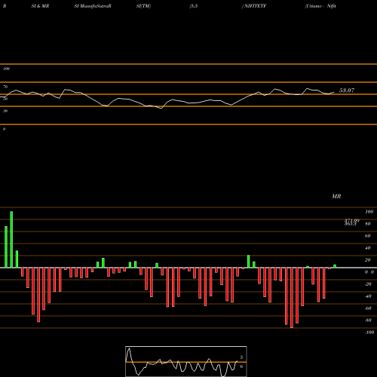Click the 'MR' panel title label
The width and height of the screenshot is (377, 377).
pos(336,196)
